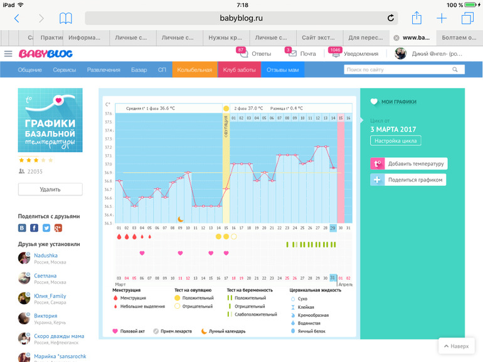Screen dimensions: 483x362
Task: Share via Twitter icon
Action: pos(46,228)
